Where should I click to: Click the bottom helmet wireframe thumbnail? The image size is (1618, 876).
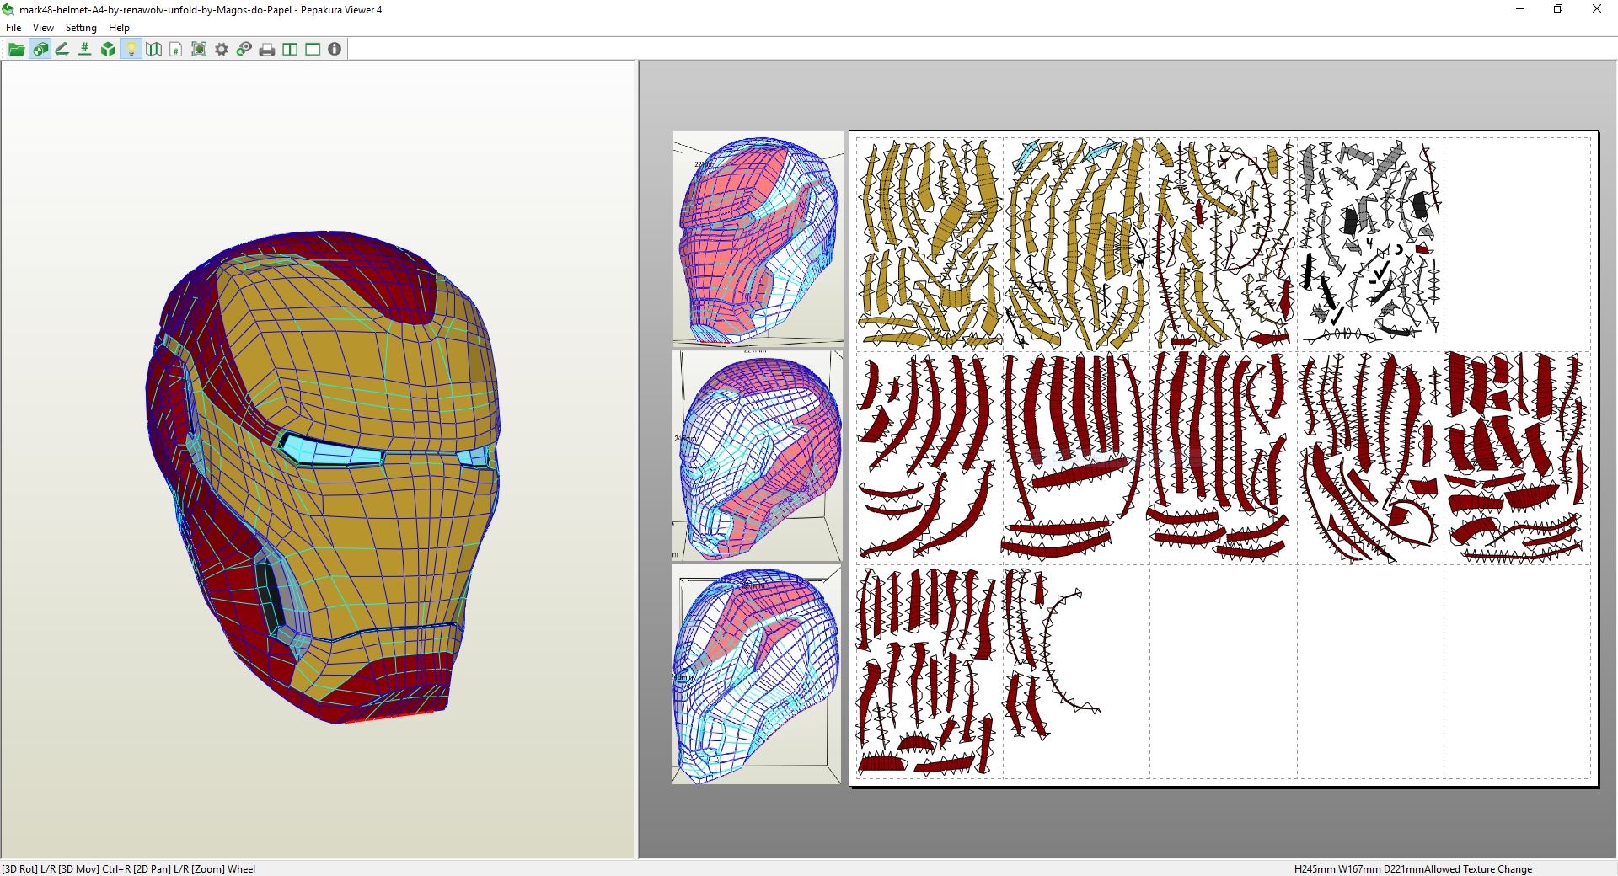758,674
